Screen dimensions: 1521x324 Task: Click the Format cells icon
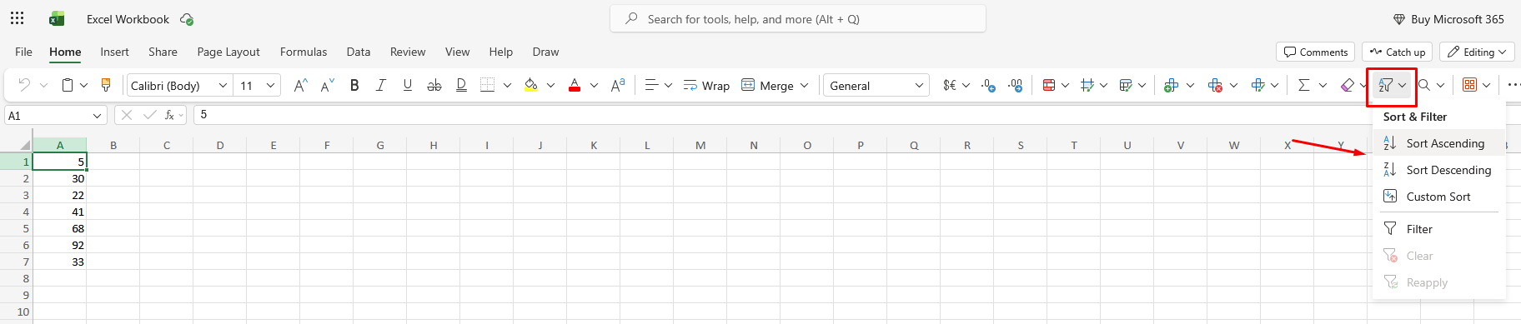point(1258,85)
